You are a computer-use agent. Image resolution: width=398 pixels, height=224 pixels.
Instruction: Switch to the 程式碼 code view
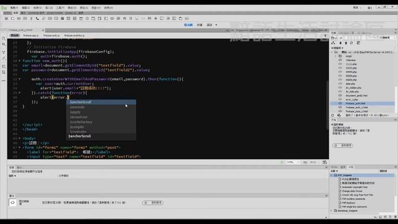coord(188,25)
